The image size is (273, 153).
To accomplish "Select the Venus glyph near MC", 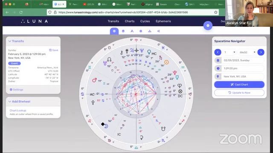I will pyautogui.click(x=149, y=52).
